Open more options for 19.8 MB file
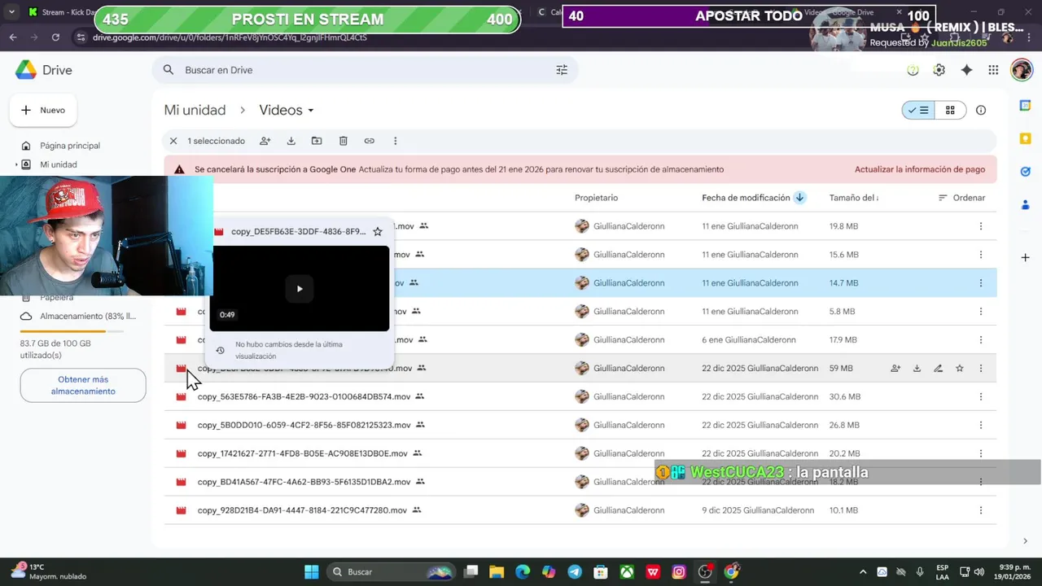This screenshot has width=1042, height=586. [x=981, y=226]
